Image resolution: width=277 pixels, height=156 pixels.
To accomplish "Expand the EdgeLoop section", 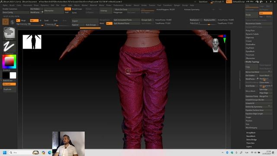I will (x=250, y=38).
